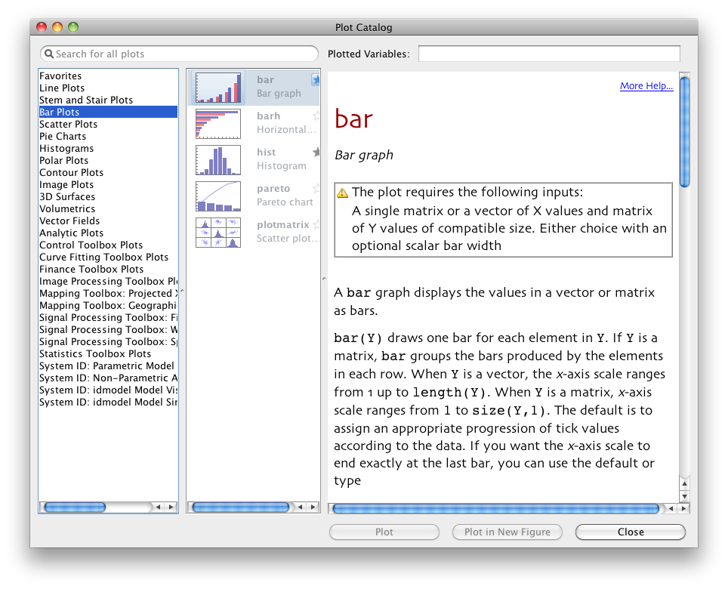Viewport: 728px width, 589px height.
Task: Select 3D Surfaces in category list
Action: tap(67, 197)
